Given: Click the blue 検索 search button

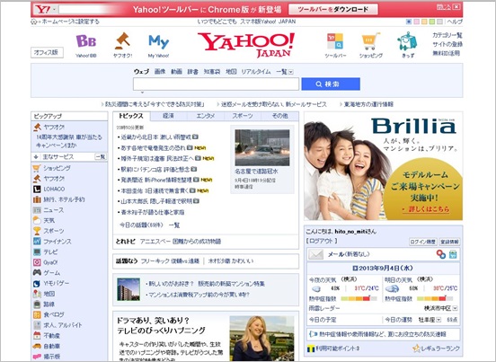Looking at the screenshot, I should 331,84.
